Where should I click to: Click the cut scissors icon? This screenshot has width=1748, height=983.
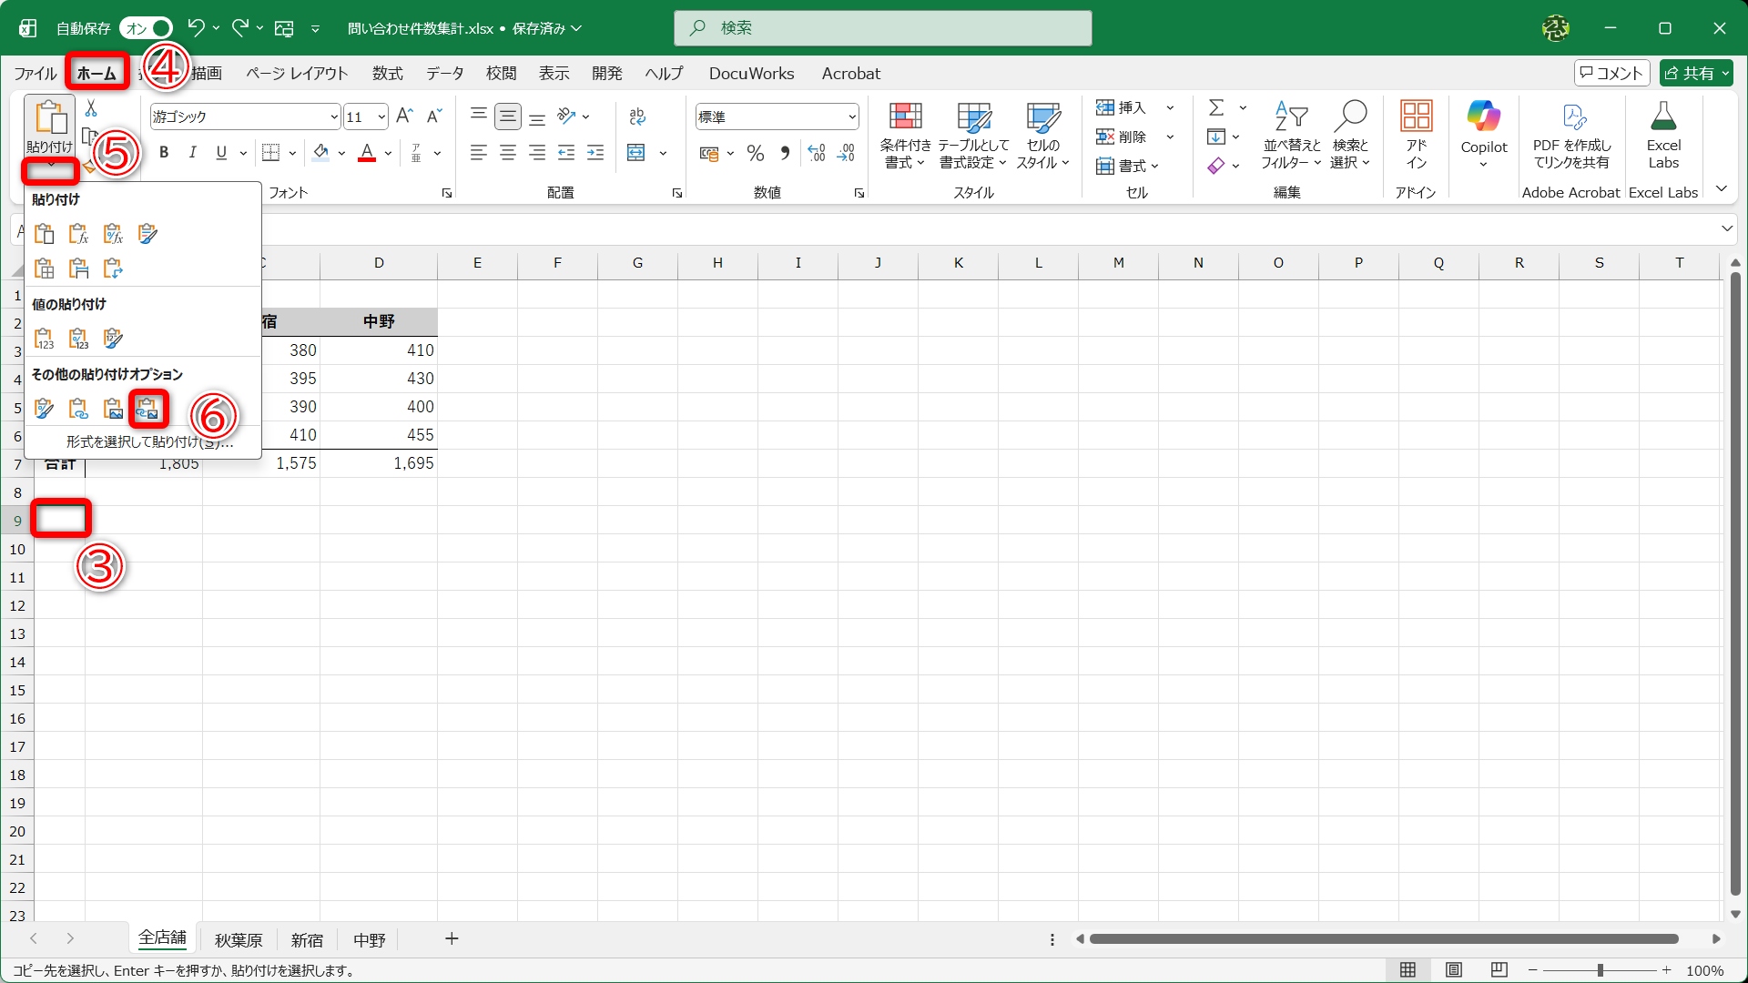(x=91, y=109)
